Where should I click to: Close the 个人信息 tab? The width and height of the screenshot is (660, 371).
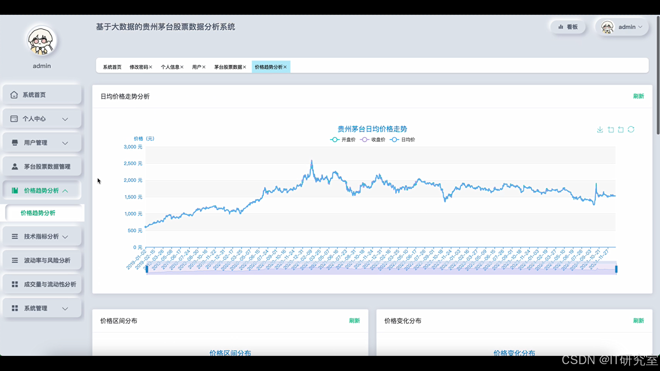click(182, 67)
